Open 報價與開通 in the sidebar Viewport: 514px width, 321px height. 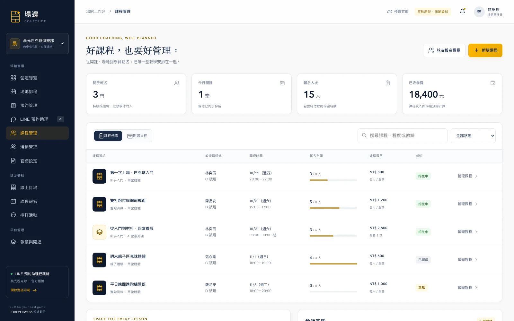coord(37,242)
